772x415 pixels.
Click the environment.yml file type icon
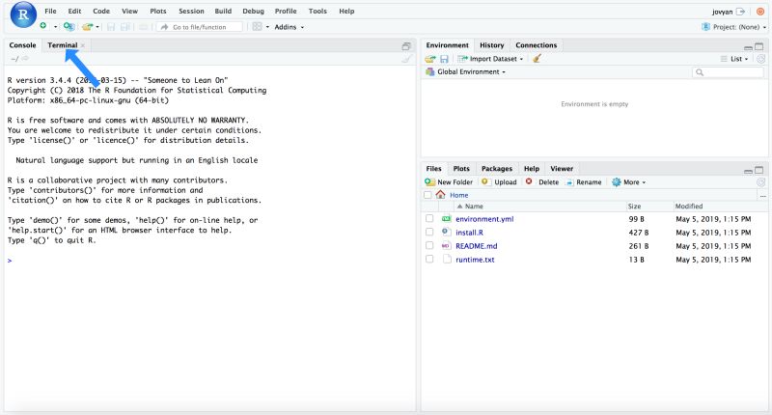[x=447, y=218]
